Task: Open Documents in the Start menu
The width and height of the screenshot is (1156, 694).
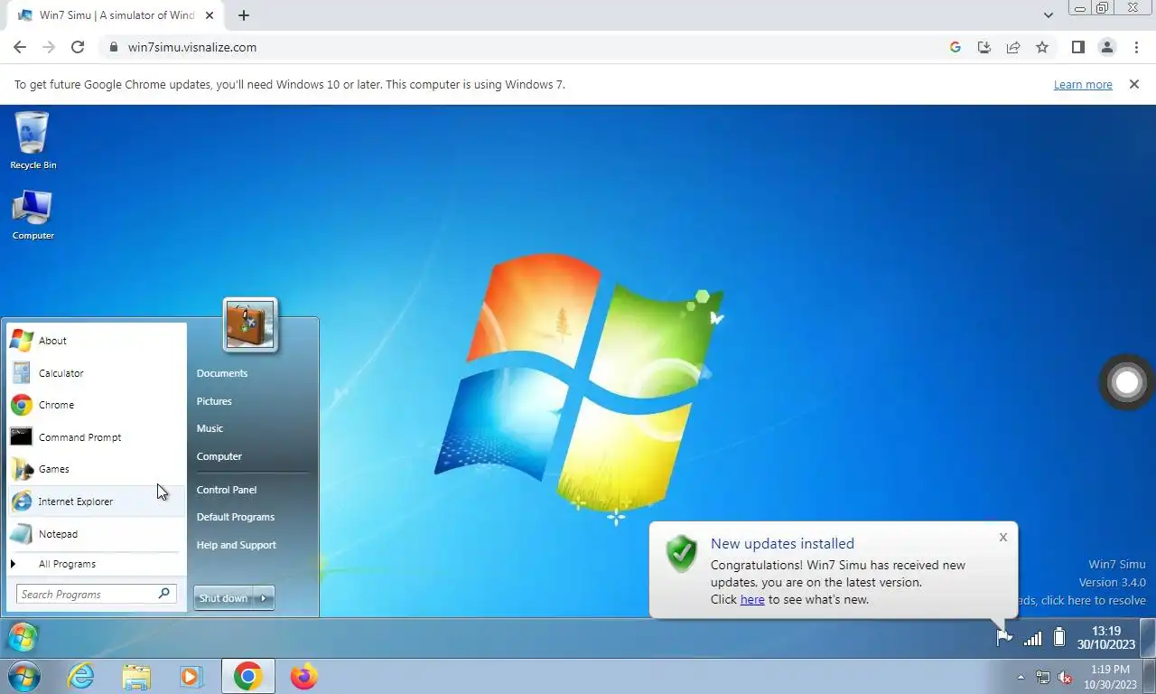Action: (222, 373)
